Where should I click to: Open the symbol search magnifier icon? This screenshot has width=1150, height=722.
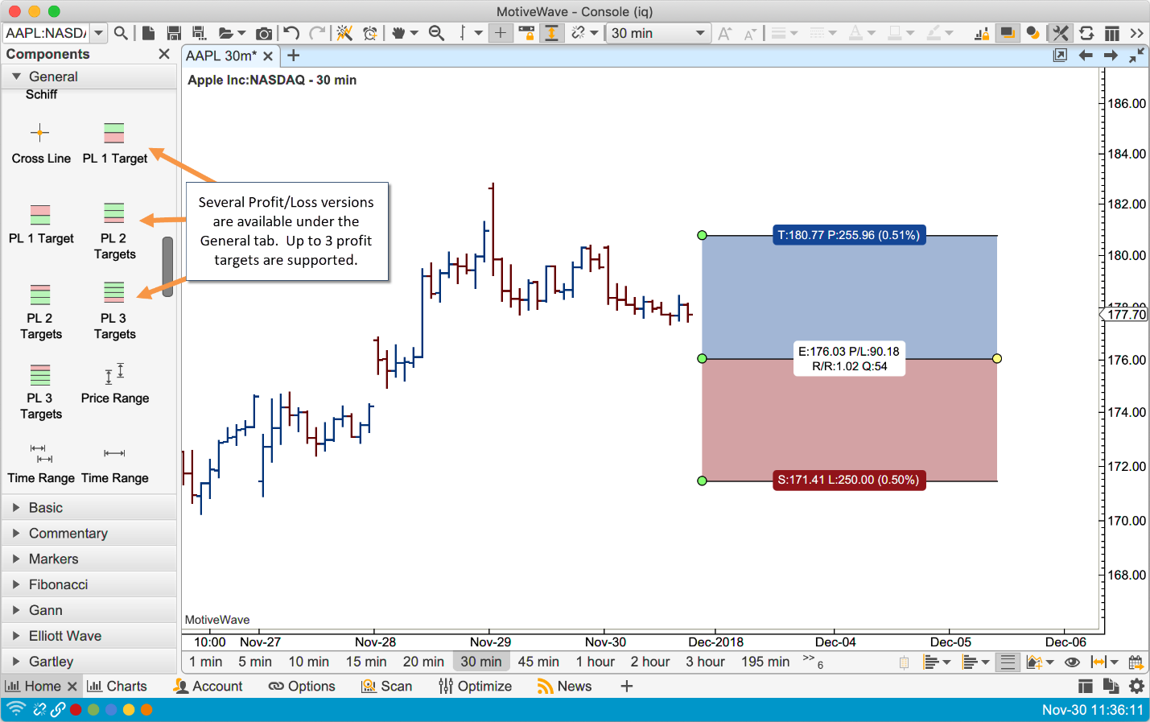point(121,33)
